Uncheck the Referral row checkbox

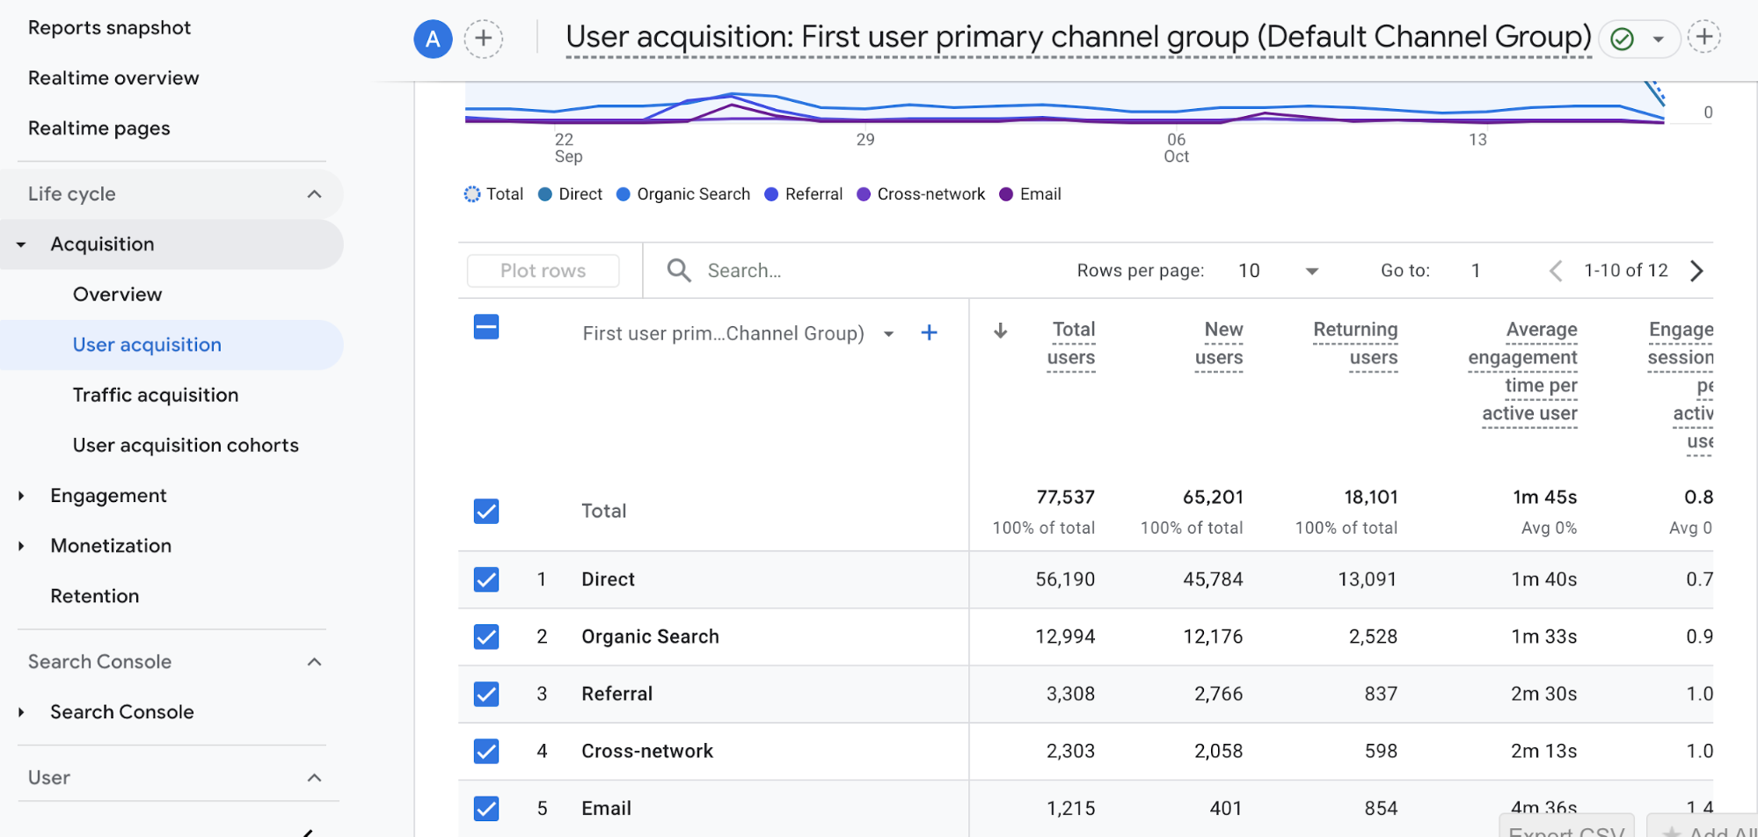486,694
